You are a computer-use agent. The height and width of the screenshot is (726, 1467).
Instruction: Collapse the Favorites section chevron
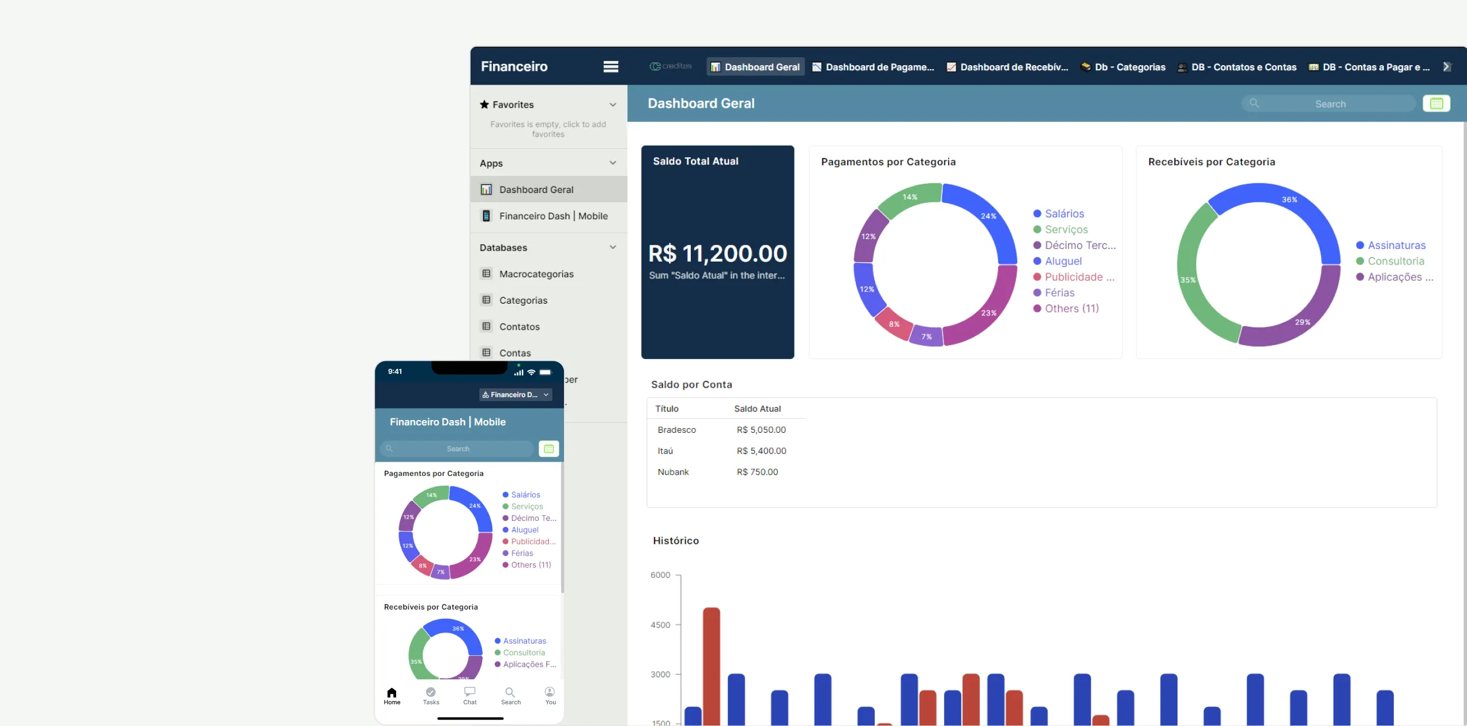click(x=612, y=105)
